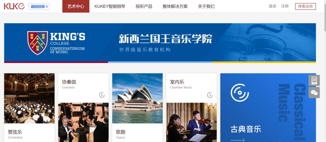Click the 注册 register link
Image resolution: width=326 pixels, height=142 pixels.
(x=285, y=6)
